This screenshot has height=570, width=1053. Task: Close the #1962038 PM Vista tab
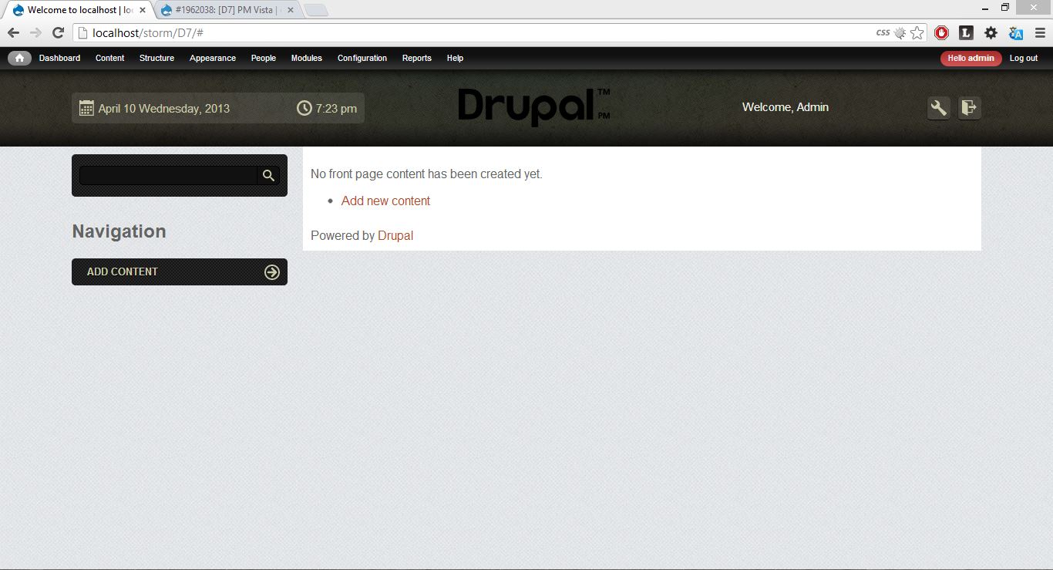pyautogui.click(x=290, y=10)
